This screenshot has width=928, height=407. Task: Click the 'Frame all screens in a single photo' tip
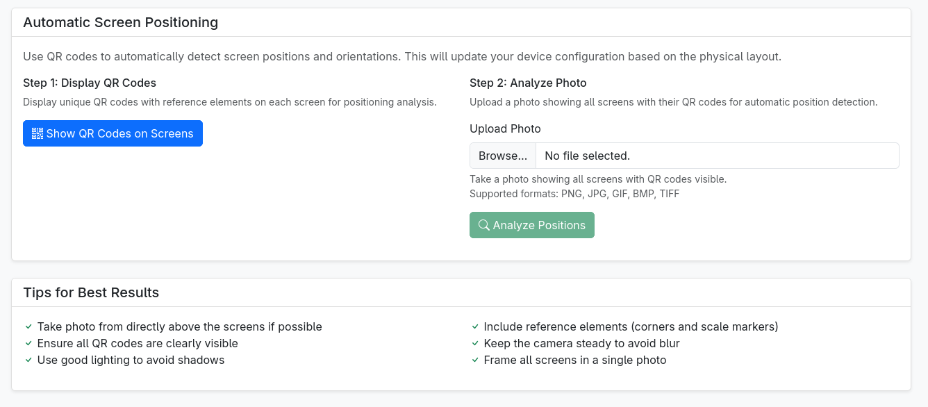coord(575,360)
